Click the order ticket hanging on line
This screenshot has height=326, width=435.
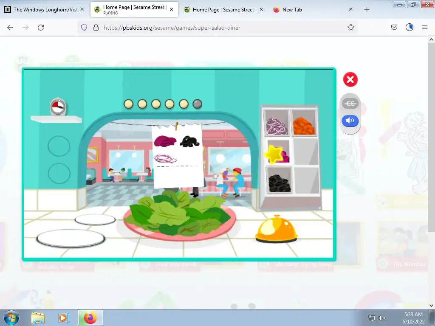(x=178, y=156)
